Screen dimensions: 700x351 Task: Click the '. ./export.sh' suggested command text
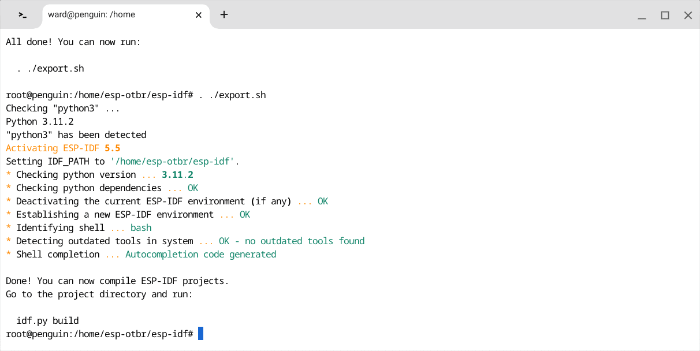(50, 69)
